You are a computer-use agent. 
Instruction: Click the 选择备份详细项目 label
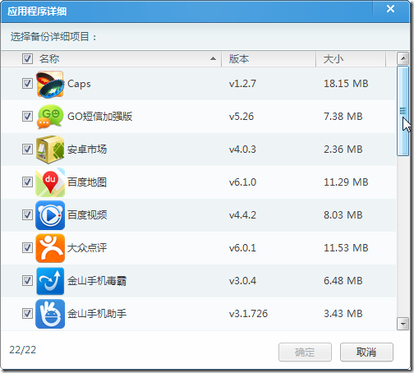pyautogui.click(x=53, y=36)
